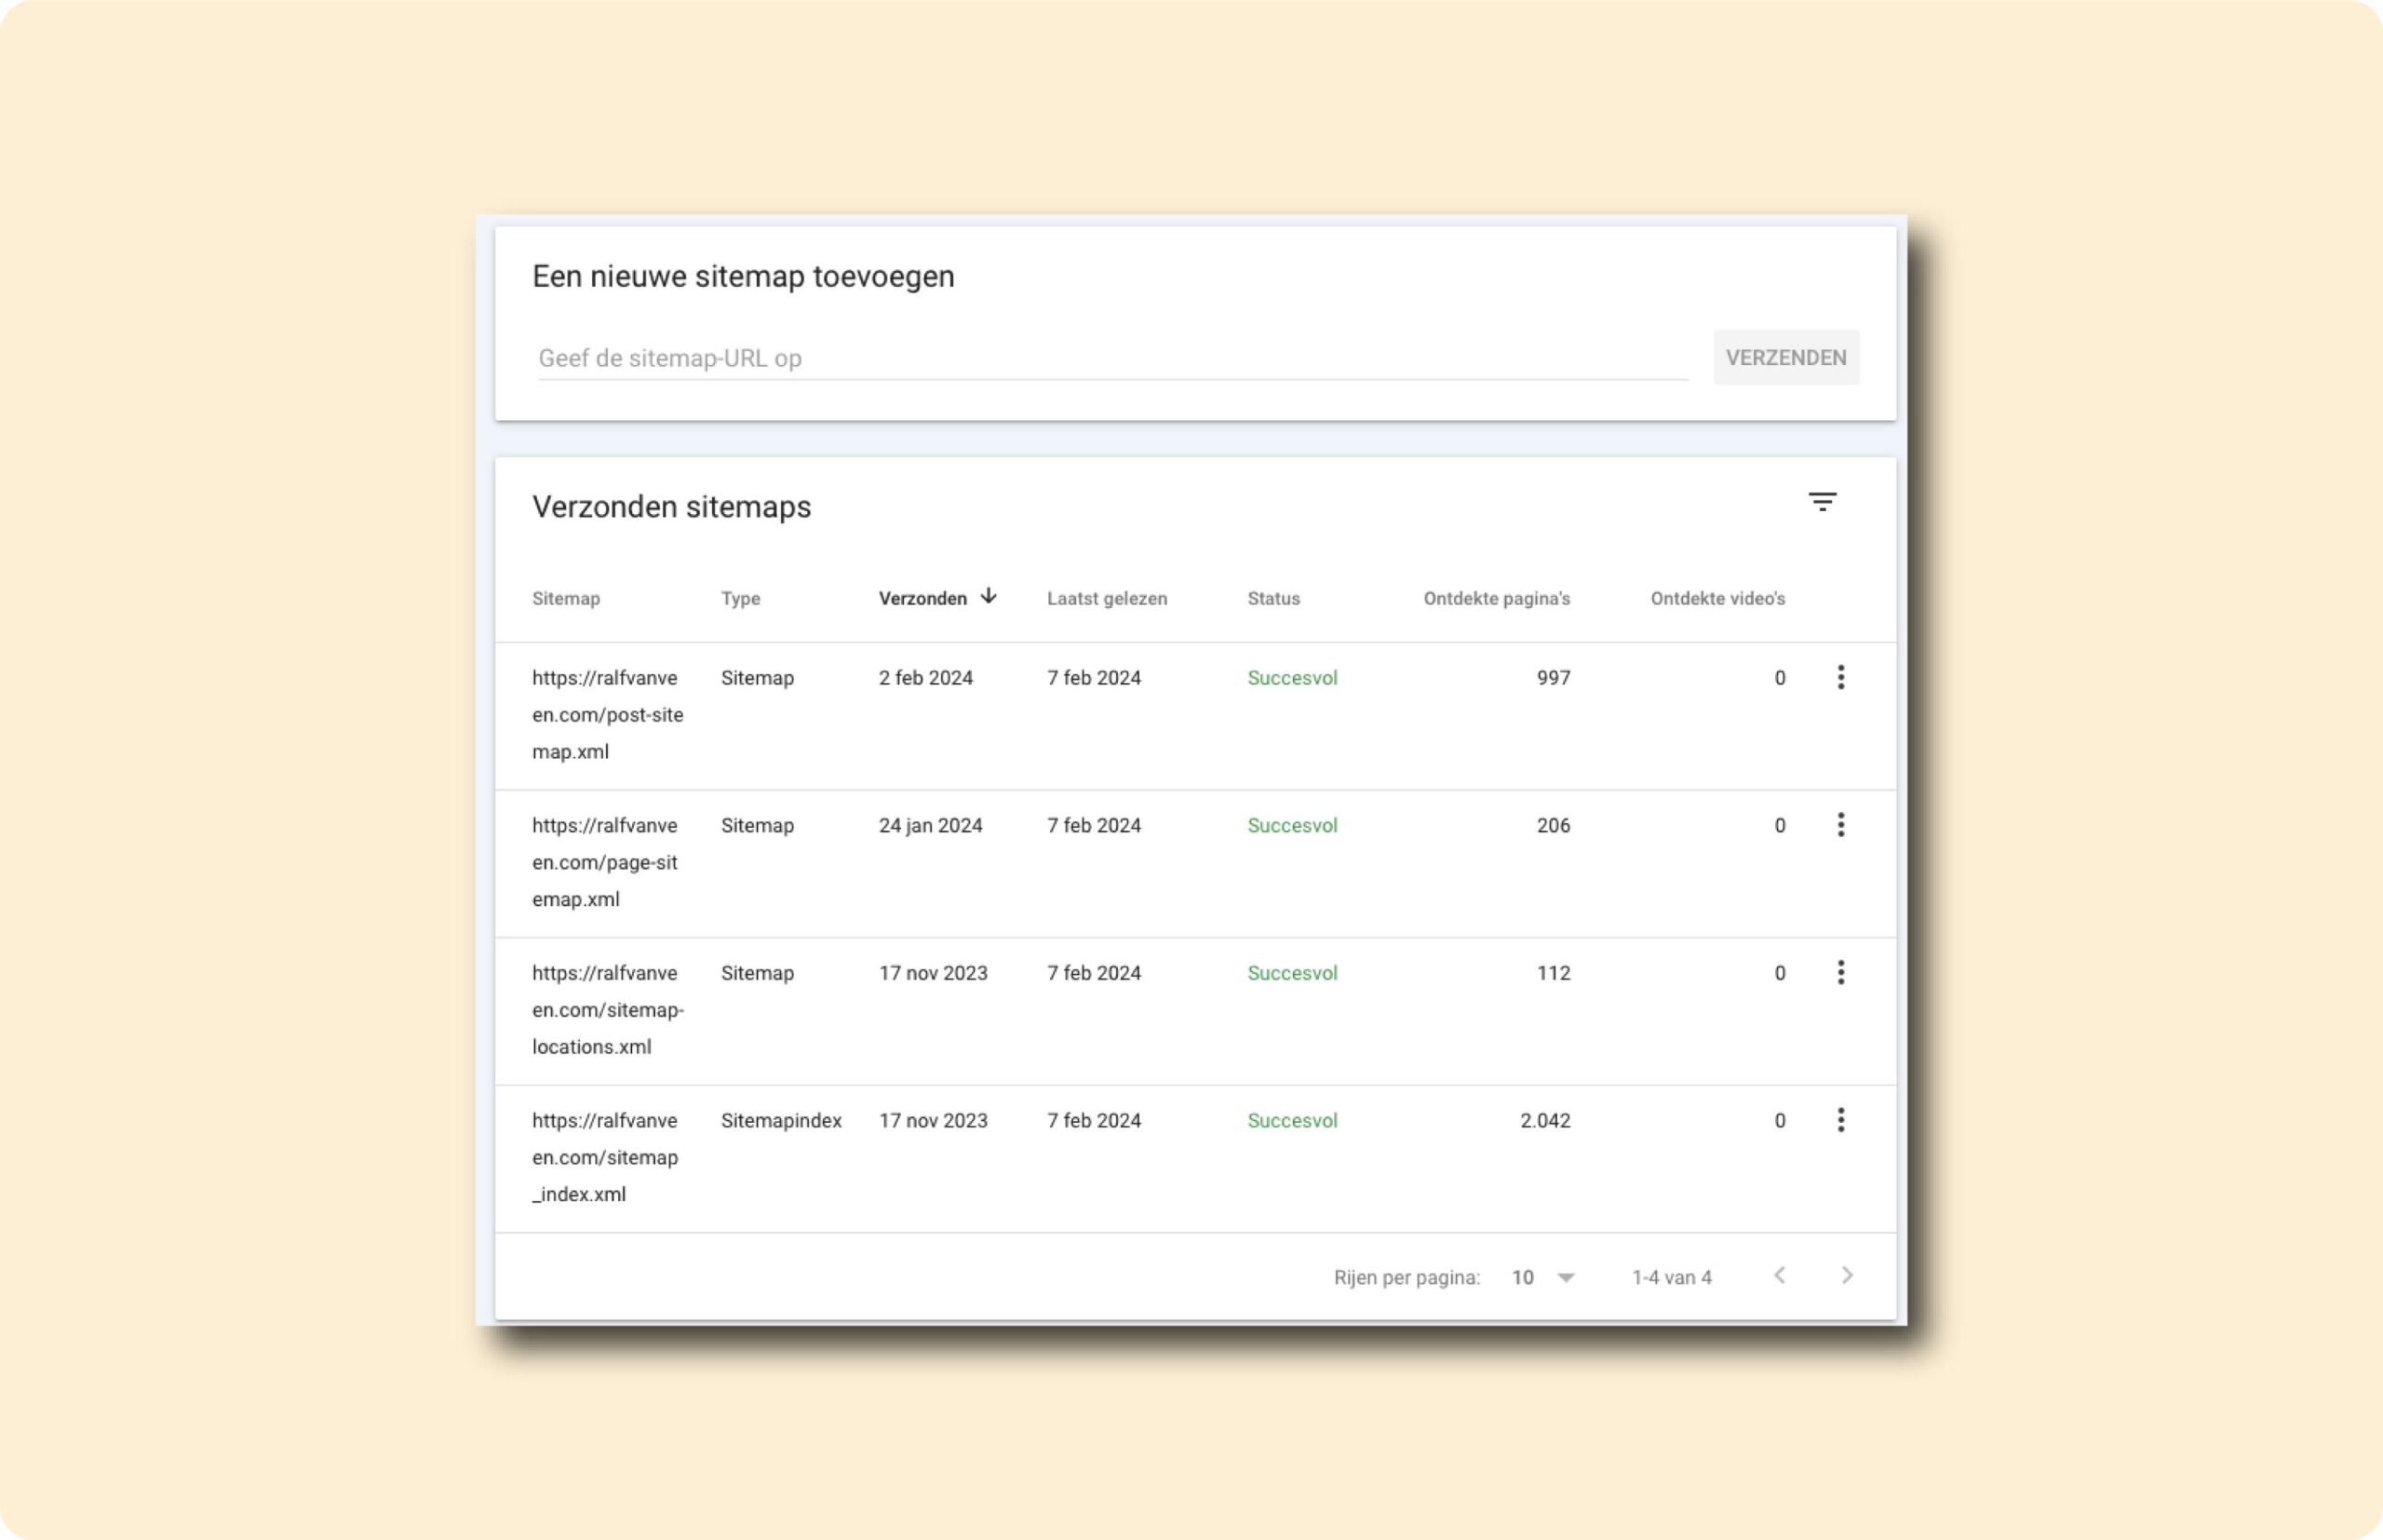Select the '2 feb 2024' sent date
Screen dimensions: 2383x1540
click(x=925, y=677)
